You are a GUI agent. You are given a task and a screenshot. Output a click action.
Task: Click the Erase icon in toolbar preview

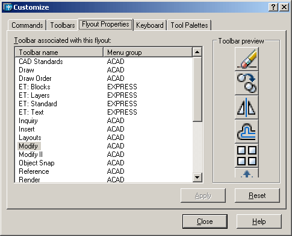click(x=246, y=59)
